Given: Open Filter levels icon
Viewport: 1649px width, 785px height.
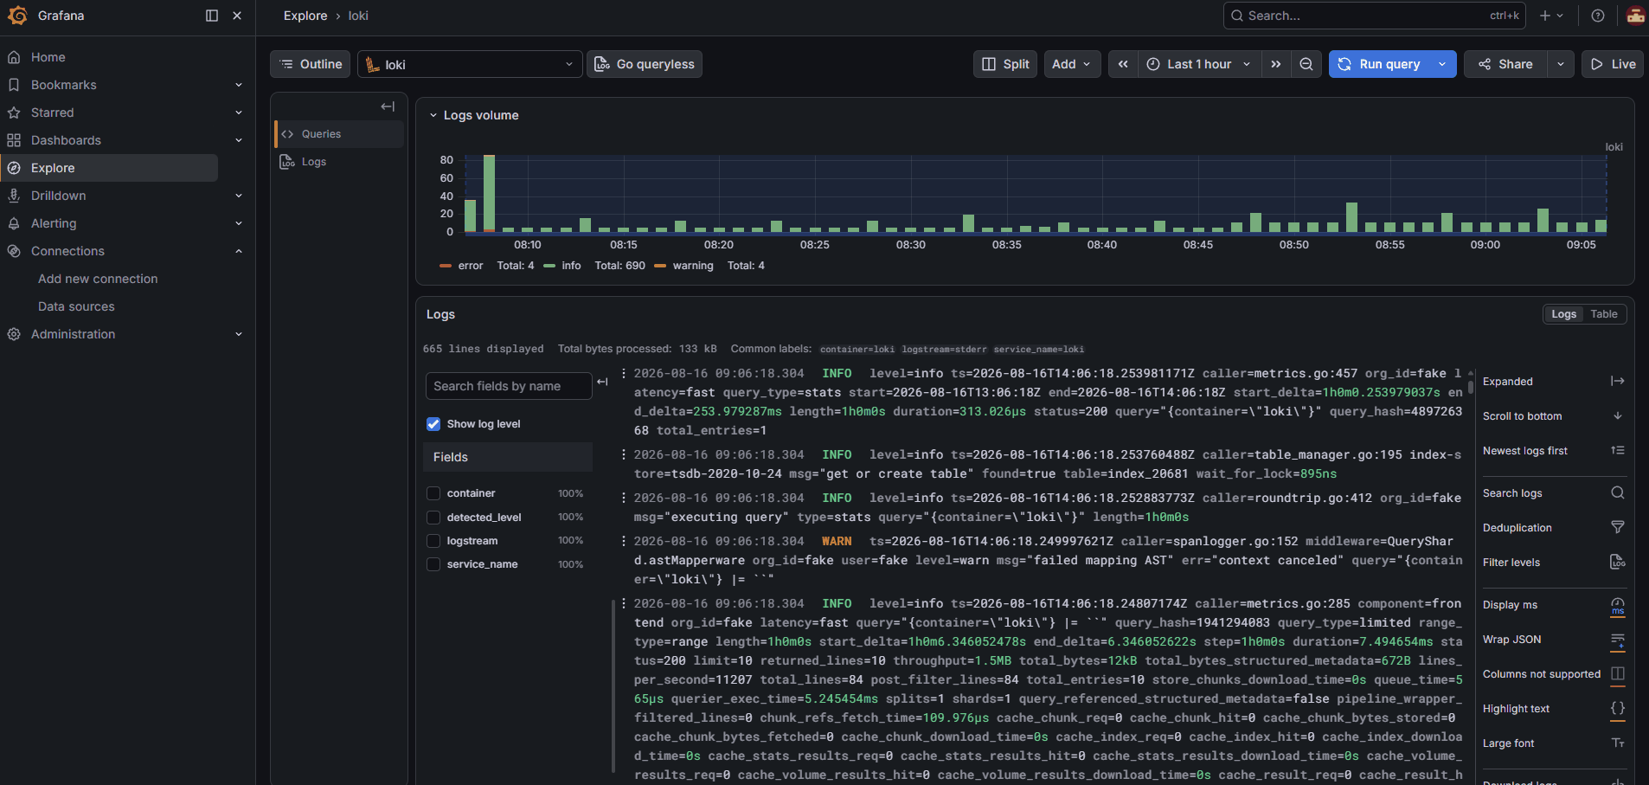Looking at the screenshot, I should point(1617,562).
